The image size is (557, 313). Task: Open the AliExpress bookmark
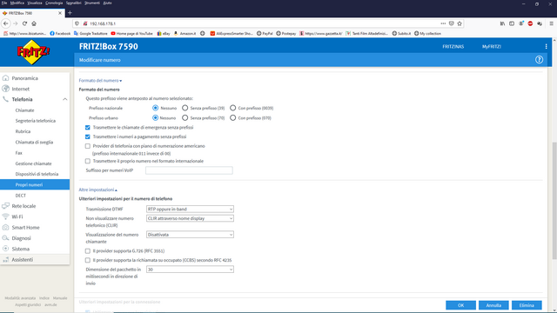coord(232,33)
